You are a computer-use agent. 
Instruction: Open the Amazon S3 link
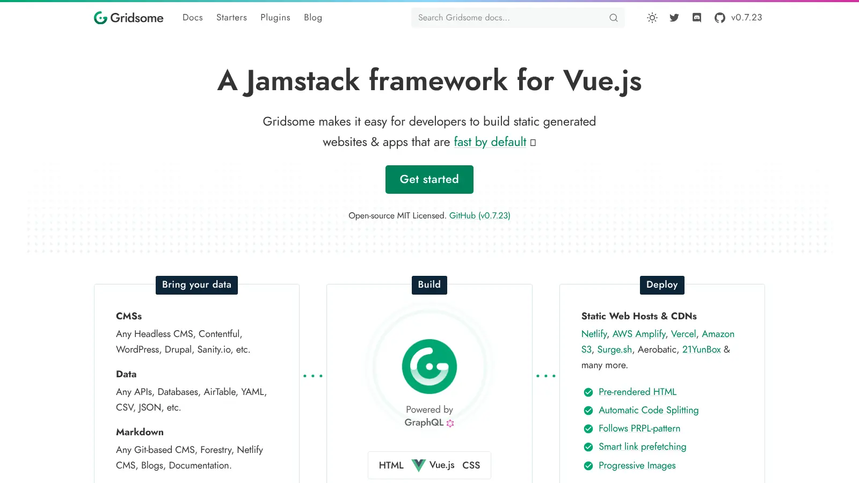[718, 334]
